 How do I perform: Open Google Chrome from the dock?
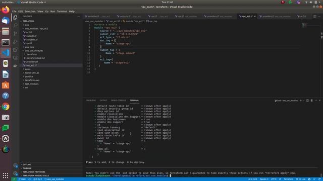pyautogui.click(x=6, y=107)
